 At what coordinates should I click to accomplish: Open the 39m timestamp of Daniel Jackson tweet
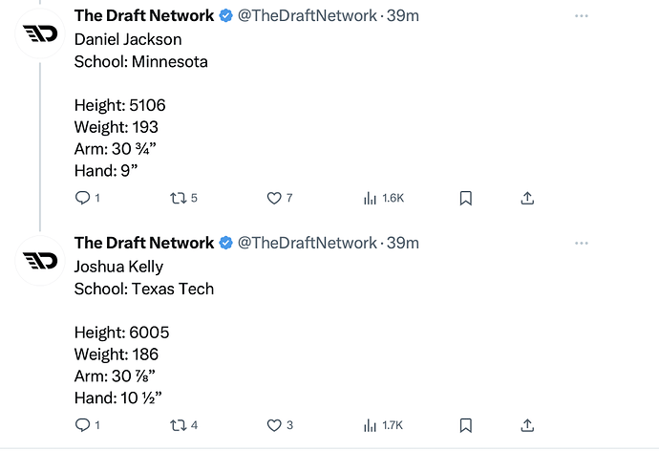(403, 16)
